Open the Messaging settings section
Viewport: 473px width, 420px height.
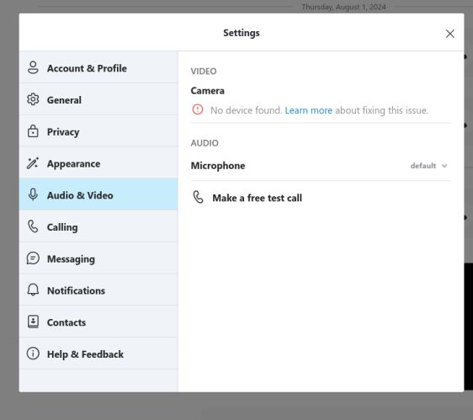pos(98,258)
